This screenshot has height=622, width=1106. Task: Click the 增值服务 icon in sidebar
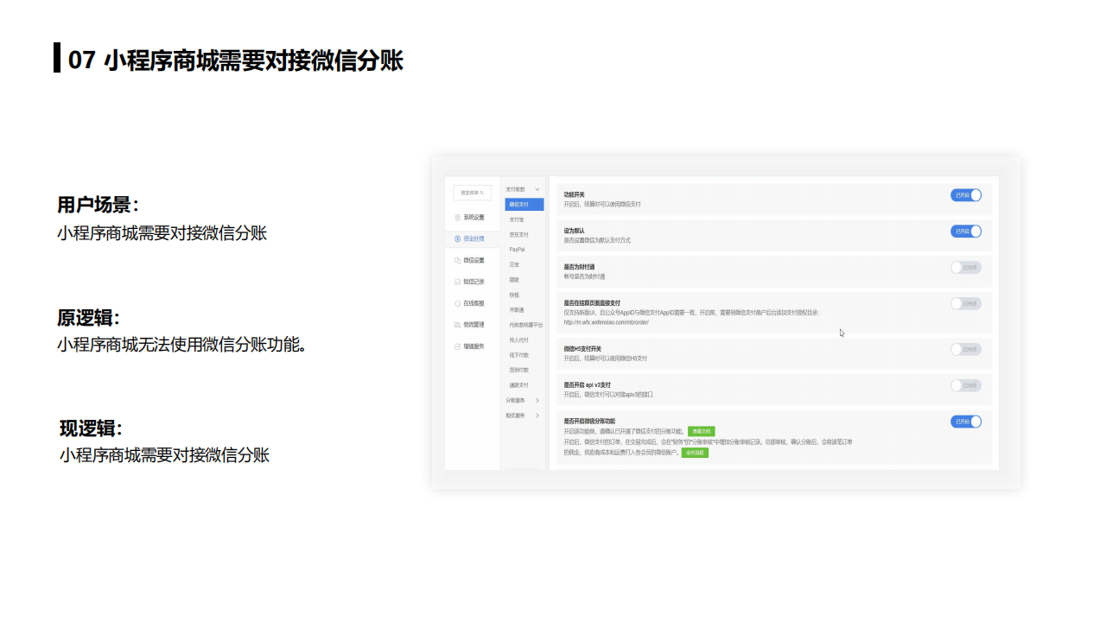[x=458, y=346]
